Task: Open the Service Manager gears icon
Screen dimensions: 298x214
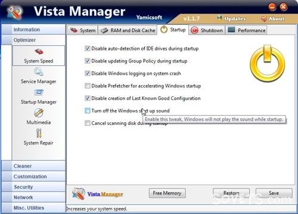Action: (x=39, y=71)
